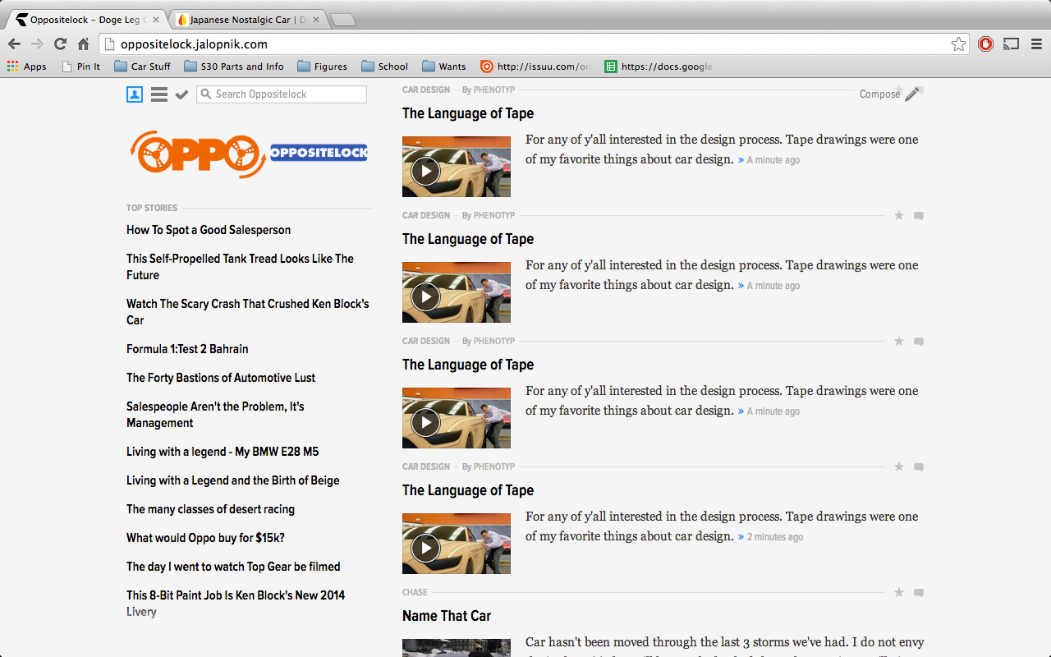Open the Car Stuff bookmarks folder
This screenshot has height=657, width=1051.
tap(143, 67)
